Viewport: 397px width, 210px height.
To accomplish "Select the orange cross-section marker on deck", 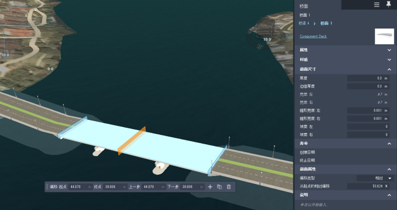I will [x=132, y=140].
